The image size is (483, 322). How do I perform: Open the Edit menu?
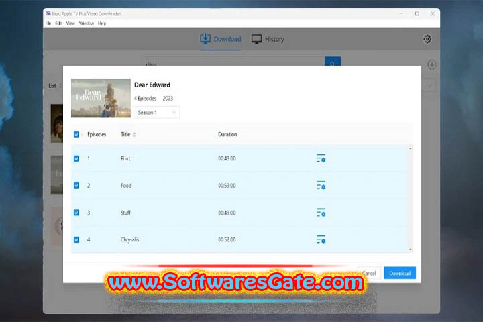pos(58,23)
